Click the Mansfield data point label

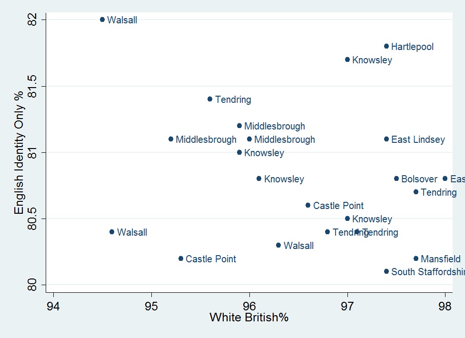point(440,259)
